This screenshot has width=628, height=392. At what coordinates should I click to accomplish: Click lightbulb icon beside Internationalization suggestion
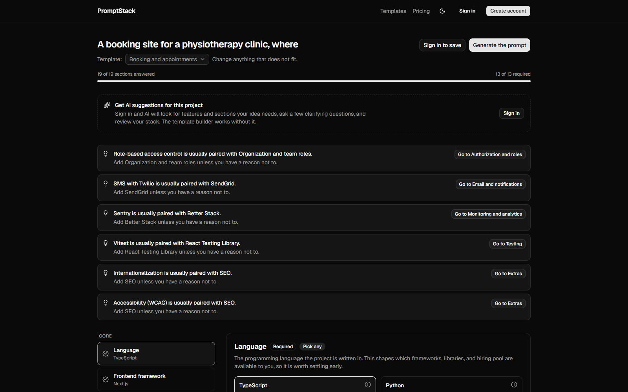(x=106, y=273)
